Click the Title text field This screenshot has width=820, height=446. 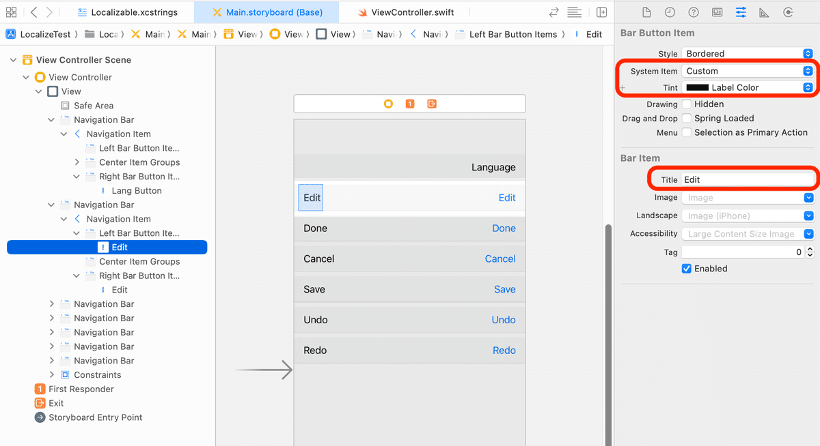(748, 179)
